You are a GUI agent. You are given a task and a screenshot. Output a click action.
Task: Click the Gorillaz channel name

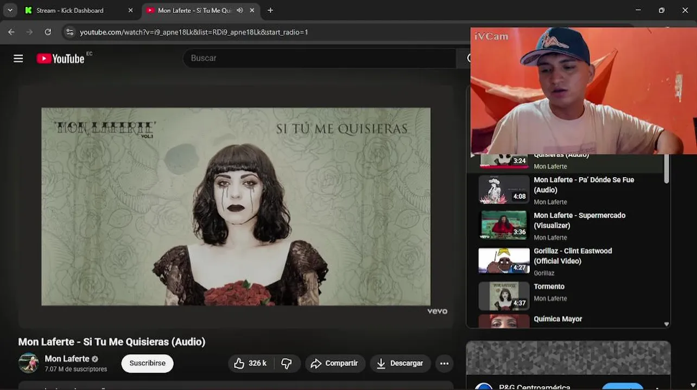pos(544,273)
